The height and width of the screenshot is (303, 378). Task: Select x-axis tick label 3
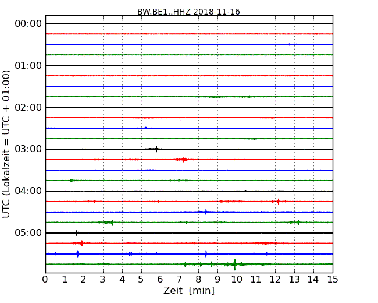pyautogui.click(x=103, y=280)
